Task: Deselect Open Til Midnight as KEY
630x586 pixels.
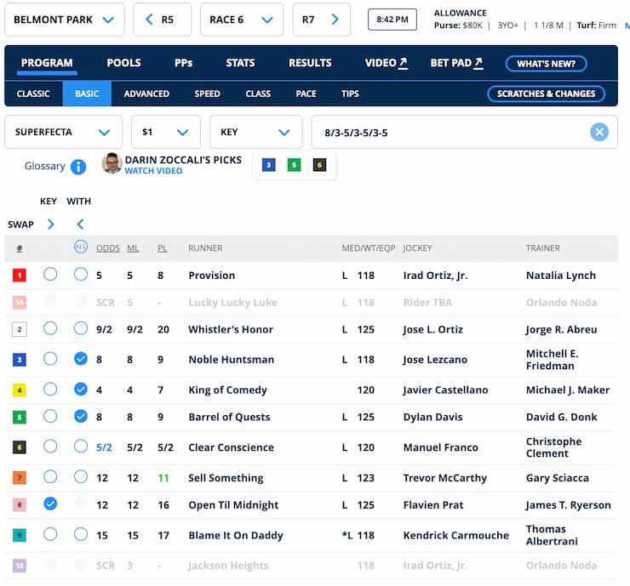Action: (x=50, y=504)
